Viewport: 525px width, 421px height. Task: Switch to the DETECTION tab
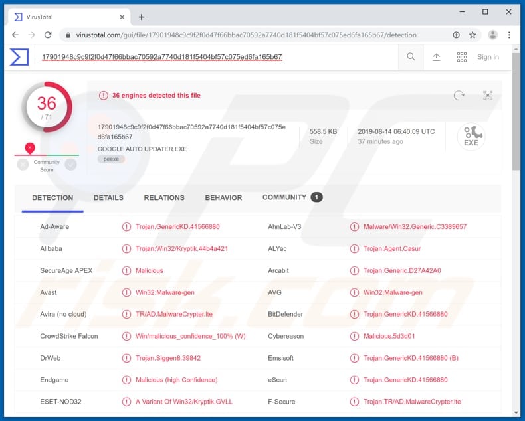click(52, 198)
